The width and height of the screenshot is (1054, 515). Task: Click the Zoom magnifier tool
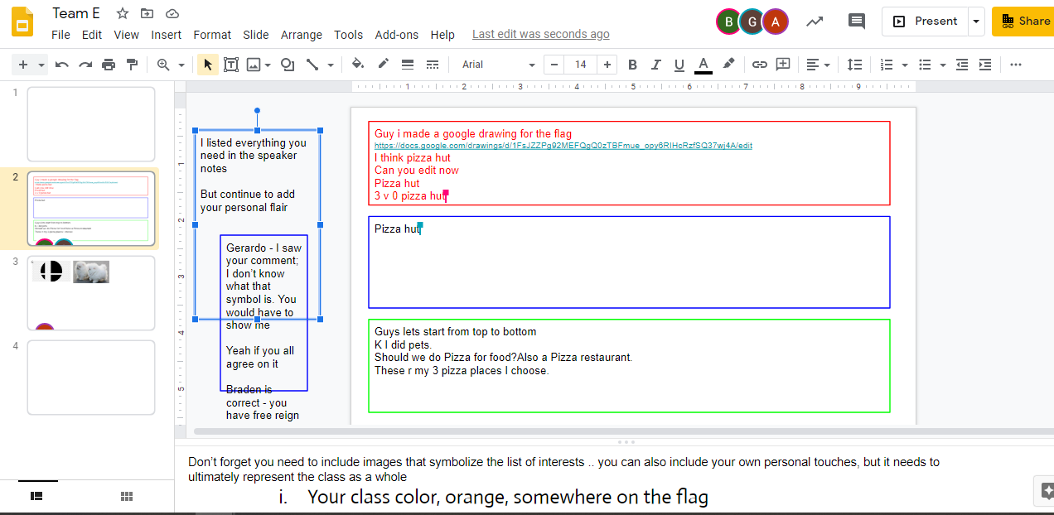click(163, 65)
